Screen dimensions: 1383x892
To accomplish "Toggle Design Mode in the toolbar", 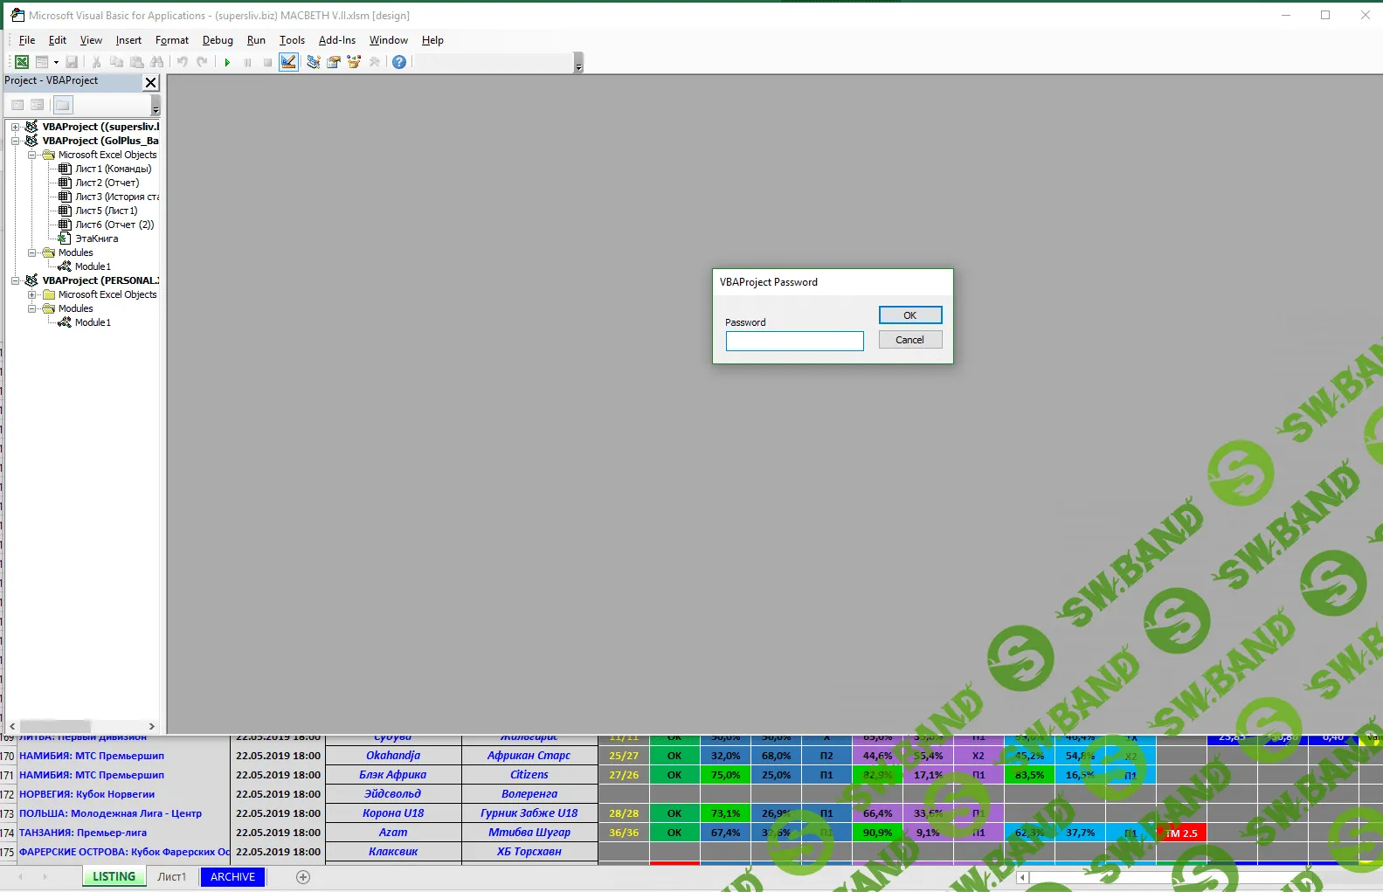I will point(288,62).
